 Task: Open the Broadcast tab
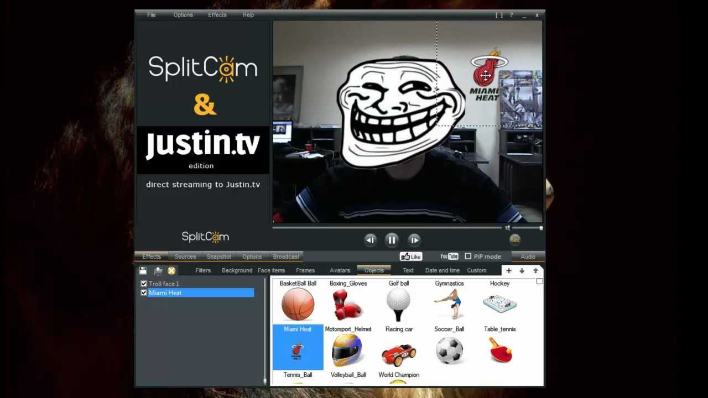pos(286,256)
